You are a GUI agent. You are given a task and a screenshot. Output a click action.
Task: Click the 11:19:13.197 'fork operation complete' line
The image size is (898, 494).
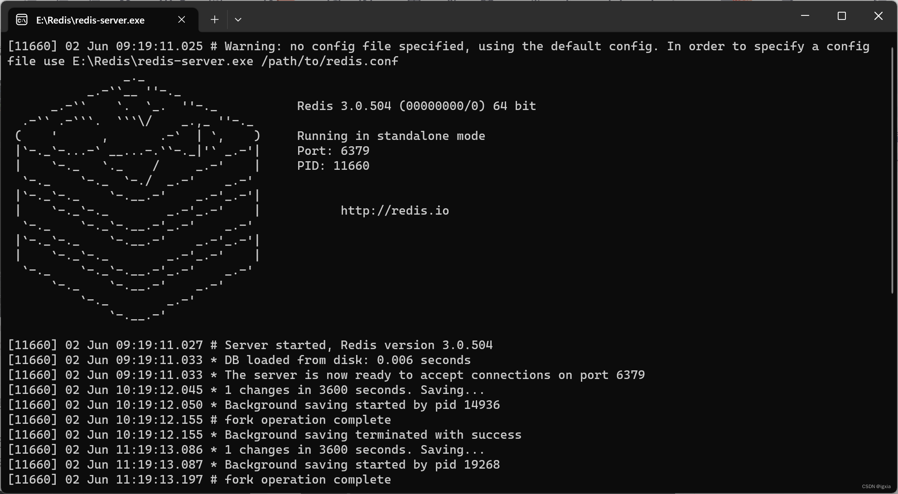(199, 480)
